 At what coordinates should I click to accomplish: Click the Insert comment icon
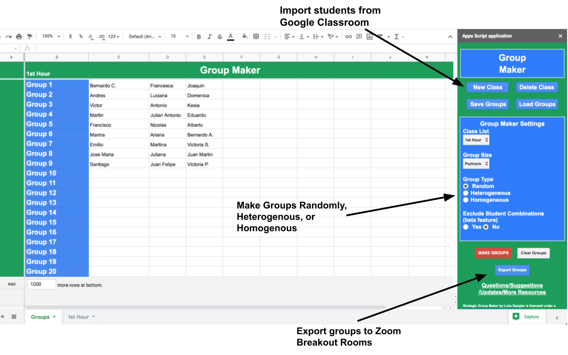pyautogui.click(x=359, y=36)
